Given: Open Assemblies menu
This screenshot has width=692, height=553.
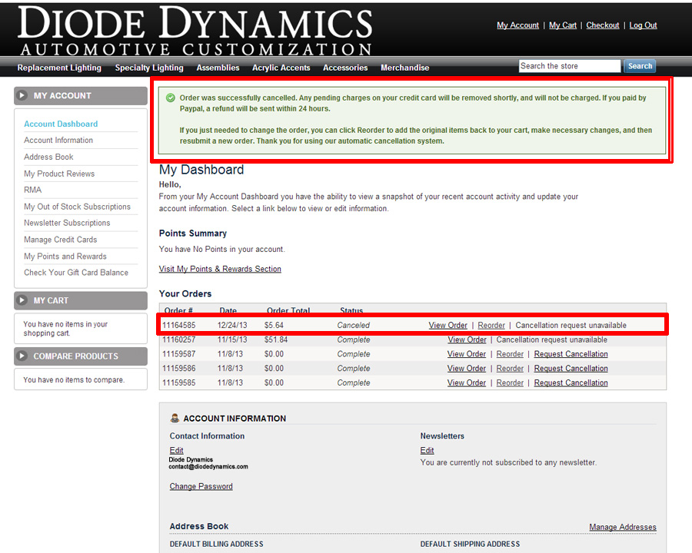Looking at the screenshot, I should click(x=218, y=68).
